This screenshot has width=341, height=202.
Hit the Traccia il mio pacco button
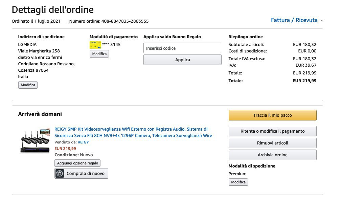click(x=272, y=115)
